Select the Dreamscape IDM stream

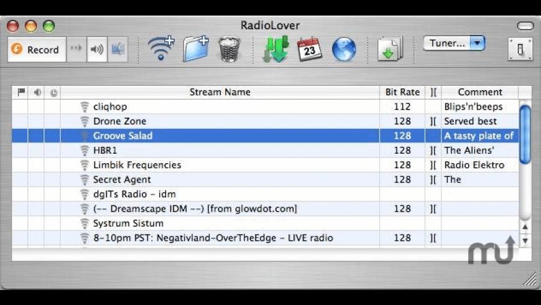(x=265, y=209)
